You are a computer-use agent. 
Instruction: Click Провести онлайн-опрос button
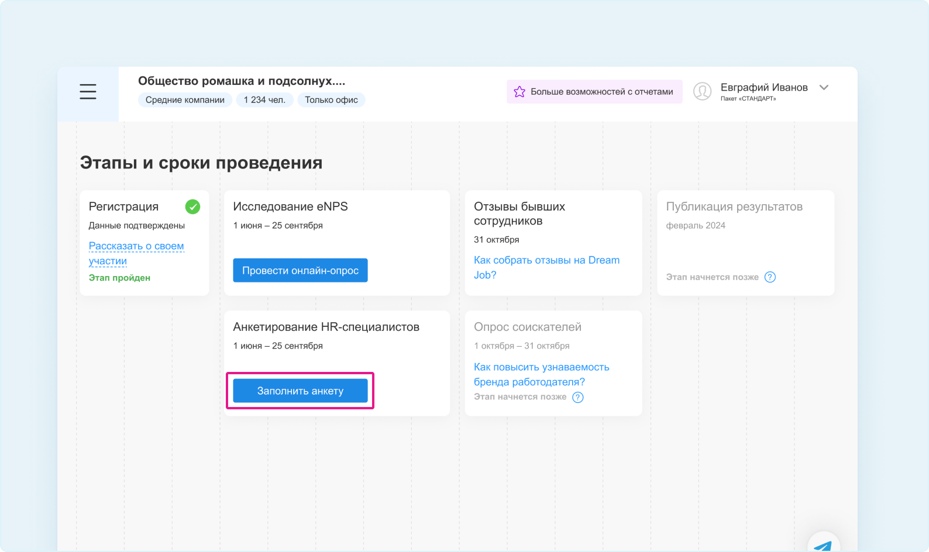(x=300, y=270)
